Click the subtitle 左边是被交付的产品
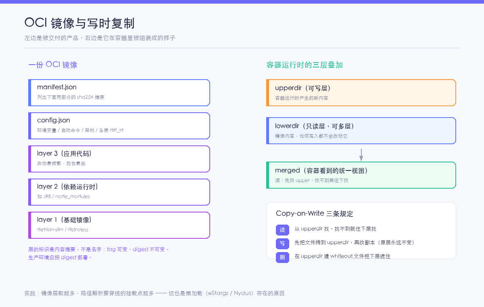 click(x=51, y=38)
